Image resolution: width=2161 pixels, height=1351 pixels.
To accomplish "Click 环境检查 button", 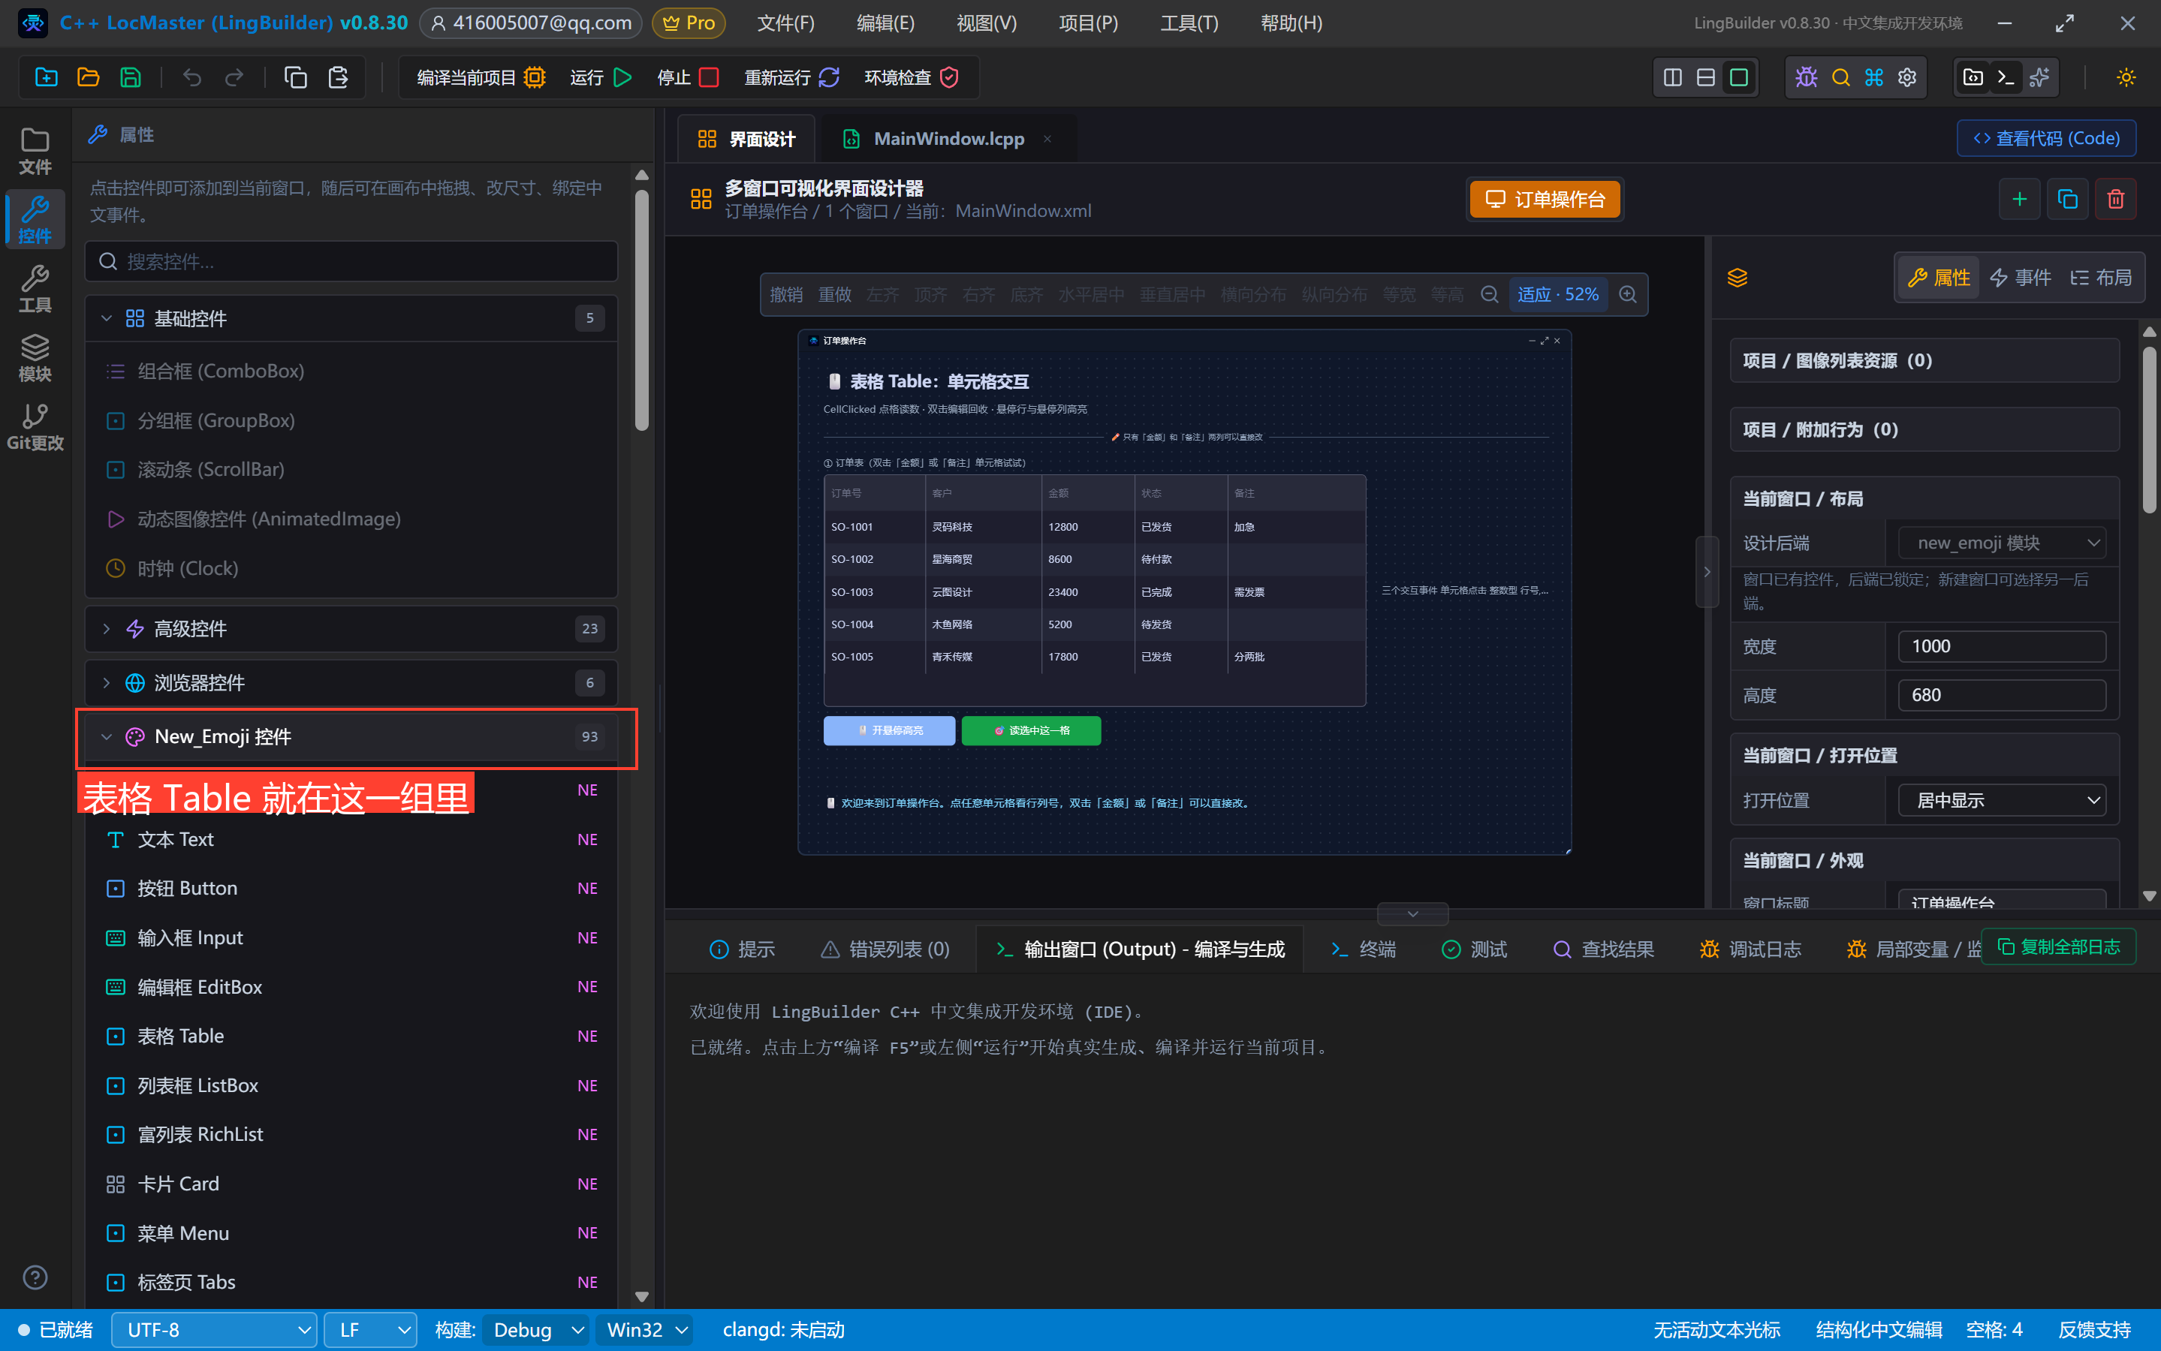I will tap(912, 78).
